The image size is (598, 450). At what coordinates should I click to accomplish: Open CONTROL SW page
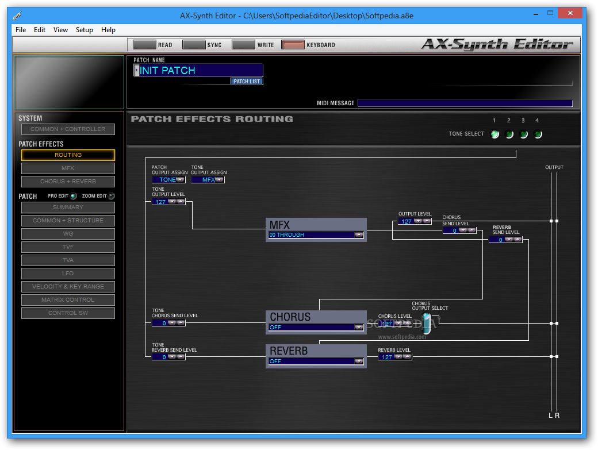[x=68, y=313]
